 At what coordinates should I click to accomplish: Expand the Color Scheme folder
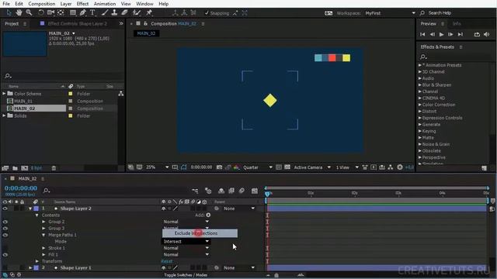pos(4,94)
